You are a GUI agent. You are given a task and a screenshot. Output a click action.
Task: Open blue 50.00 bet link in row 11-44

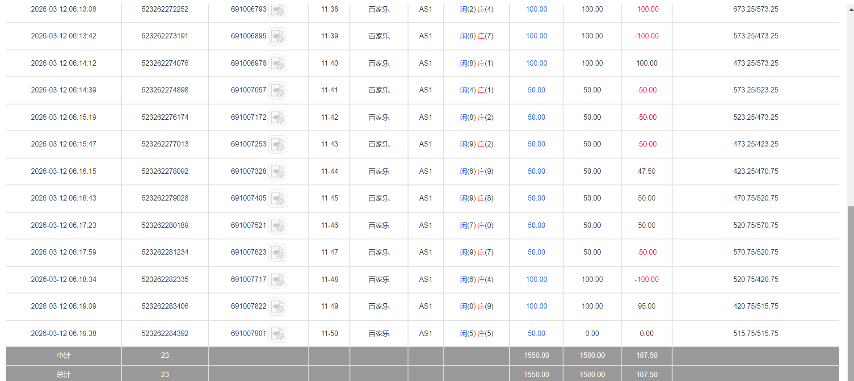pos(536,172)
